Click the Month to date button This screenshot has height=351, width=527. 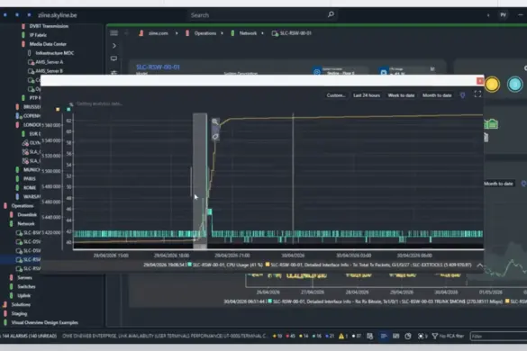437,95
